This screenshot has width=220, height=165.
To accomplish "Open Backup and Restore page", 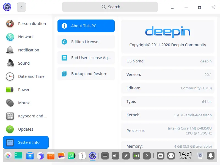I will click(86, 74).
